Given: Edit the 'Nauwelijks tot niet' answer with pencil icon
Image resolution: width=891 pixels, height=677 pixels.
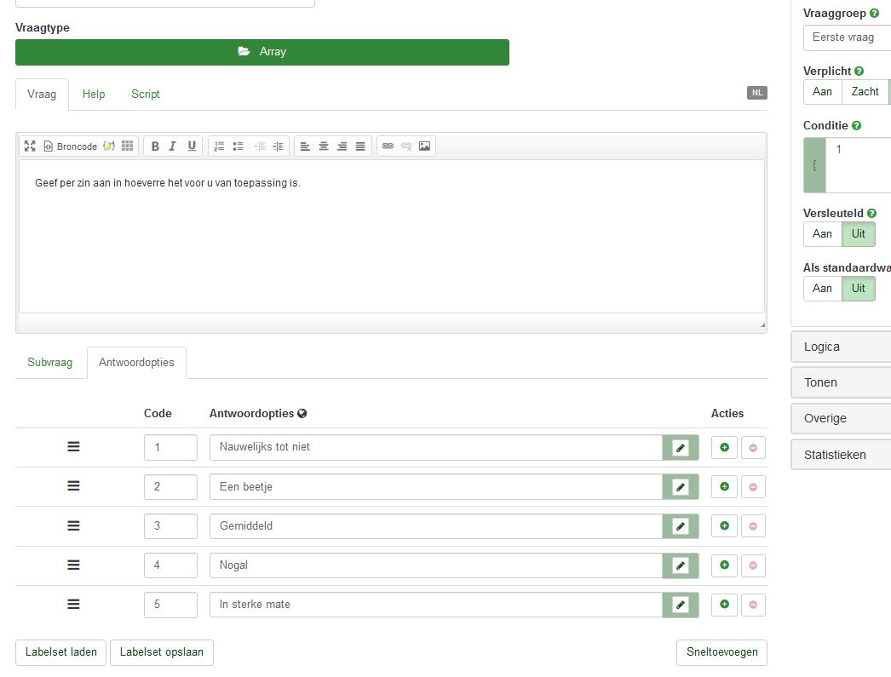Looking at the screenshot, I should point(680,448).
